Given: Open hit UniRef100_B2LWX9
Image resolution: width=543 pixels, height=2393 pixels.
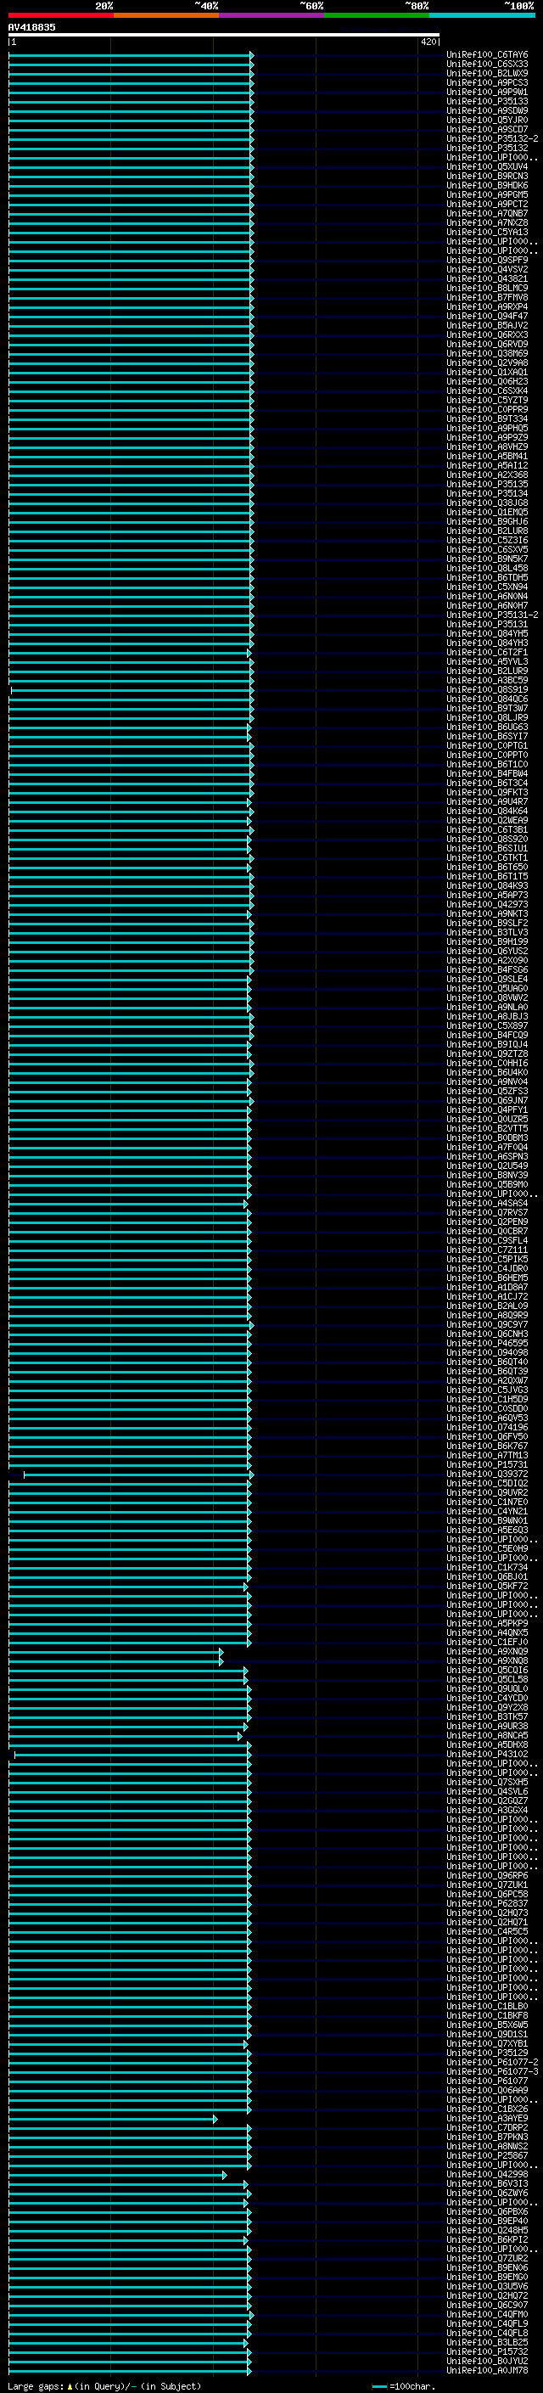Looking at the screenshot, I should [487, 73].
